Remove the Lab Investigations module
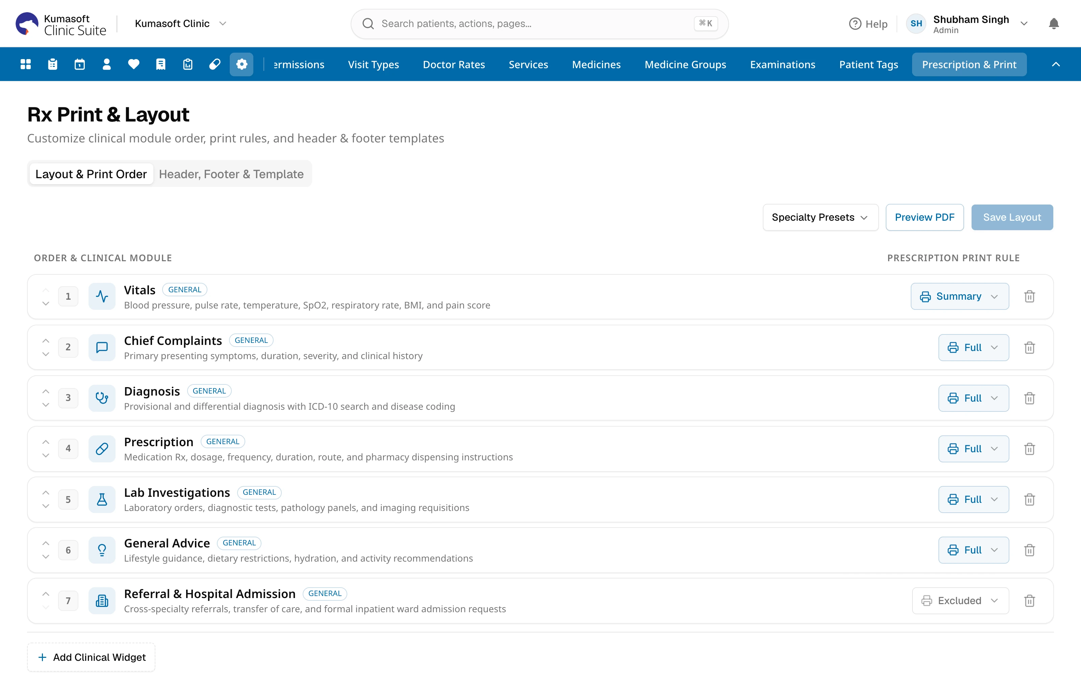 1030,499
